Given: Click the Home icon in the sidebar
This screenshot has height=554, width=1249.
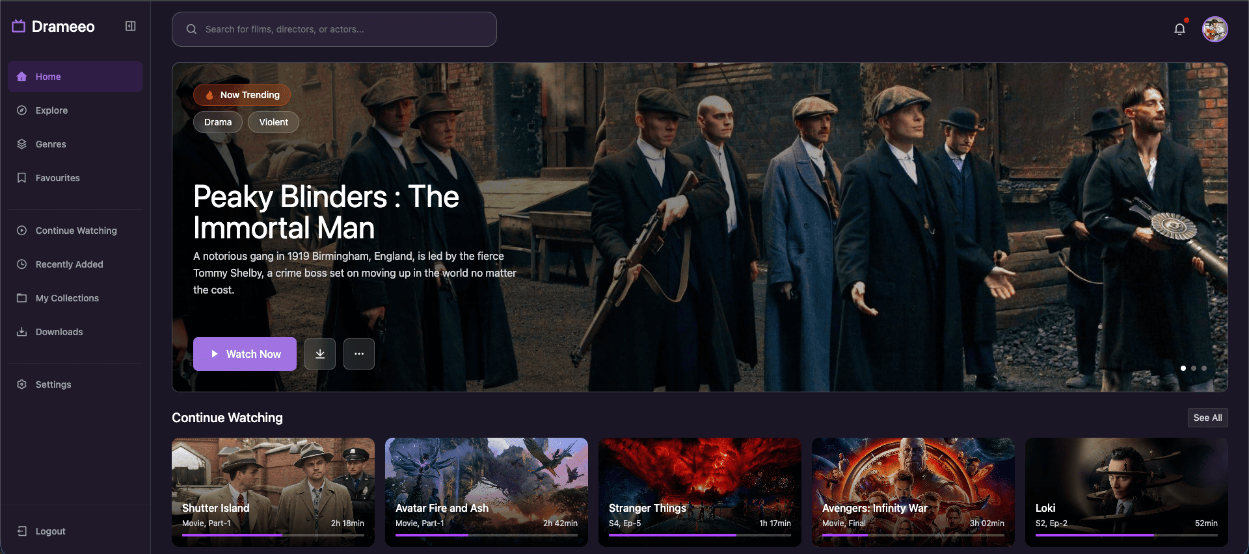Looking at the screenshot, I should point(21,77).
